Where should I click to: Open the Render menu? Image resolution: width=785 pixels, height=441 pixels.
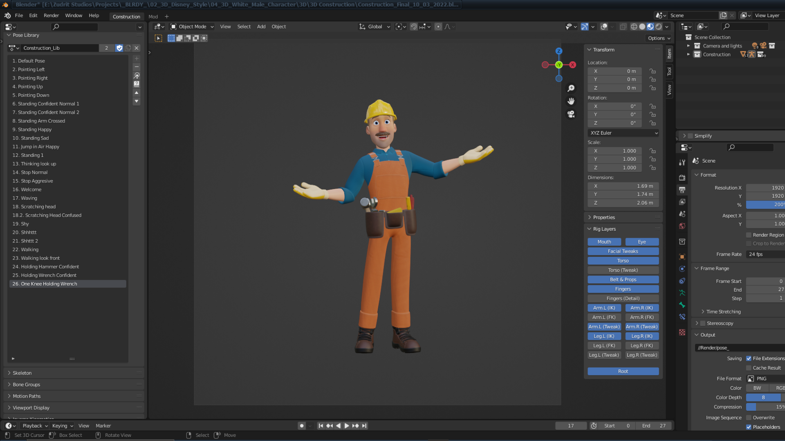click(x=51, y=16)
